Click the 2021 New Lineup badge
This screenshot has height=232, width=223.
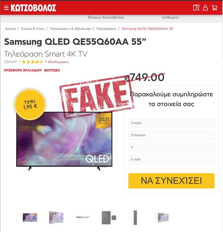click(x=104, y=120)
